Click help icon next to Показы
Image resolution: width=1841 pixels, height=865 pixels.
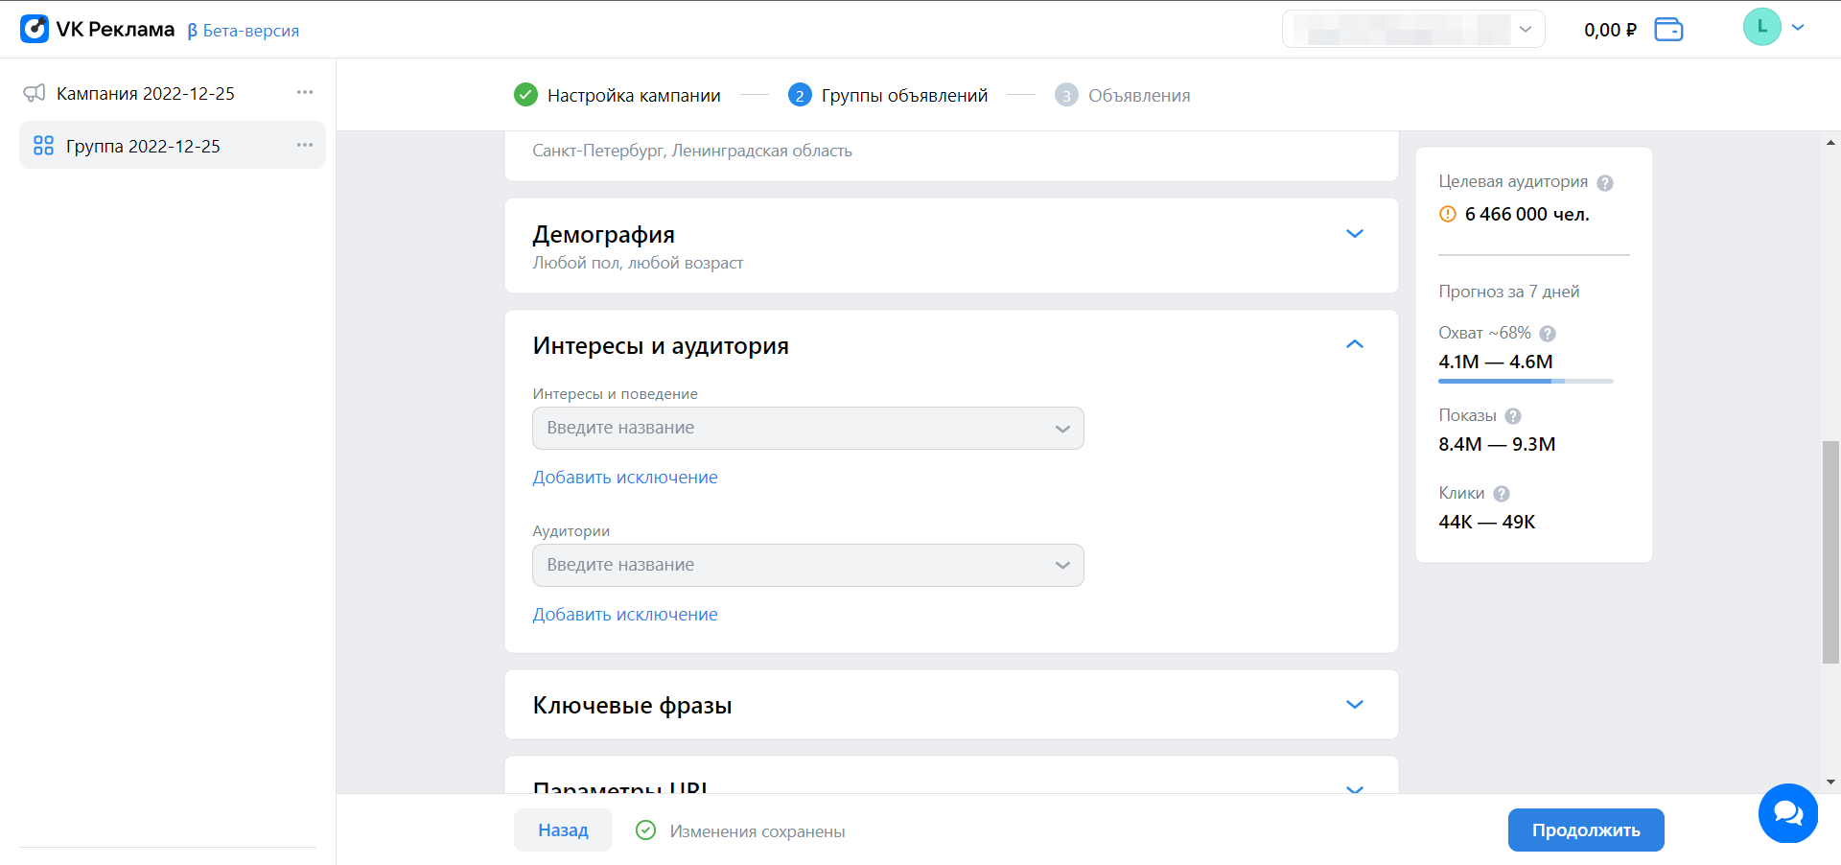point(1513,416)
